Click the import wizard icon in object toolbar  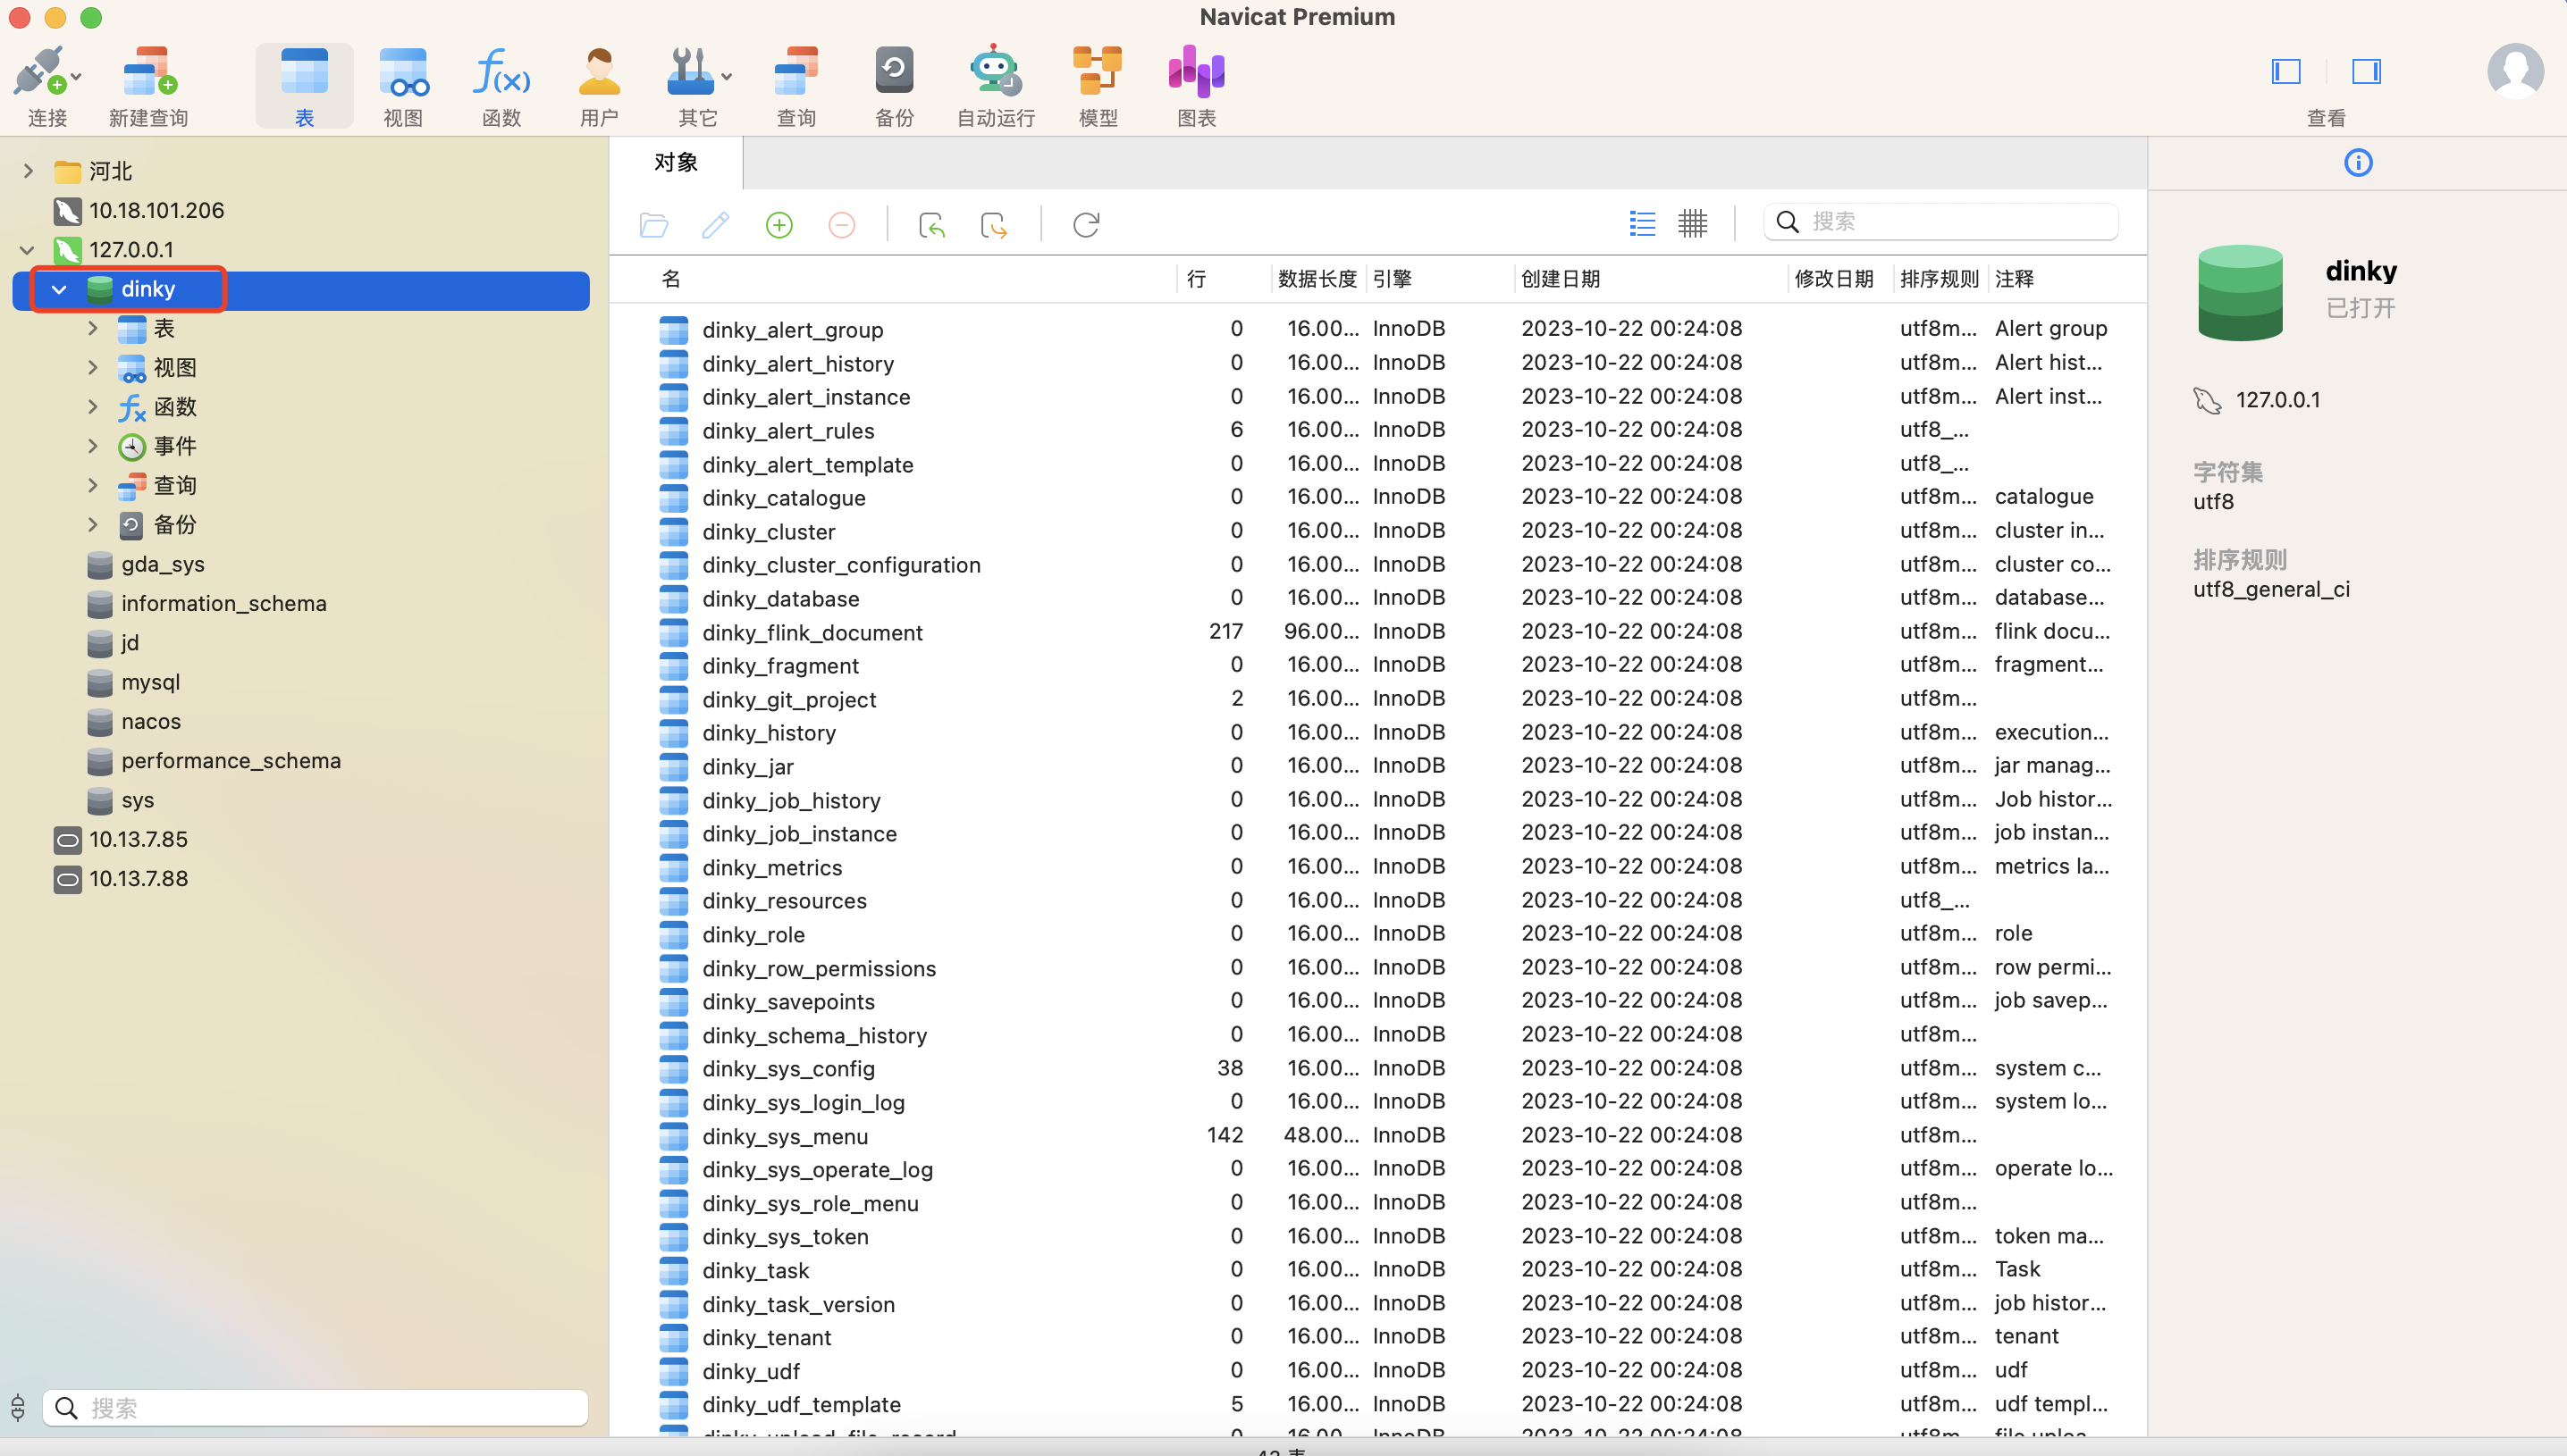(931, 225)
